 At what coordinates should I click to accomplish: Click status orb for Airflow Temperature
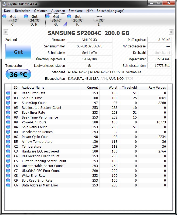[x=8, y=141]
